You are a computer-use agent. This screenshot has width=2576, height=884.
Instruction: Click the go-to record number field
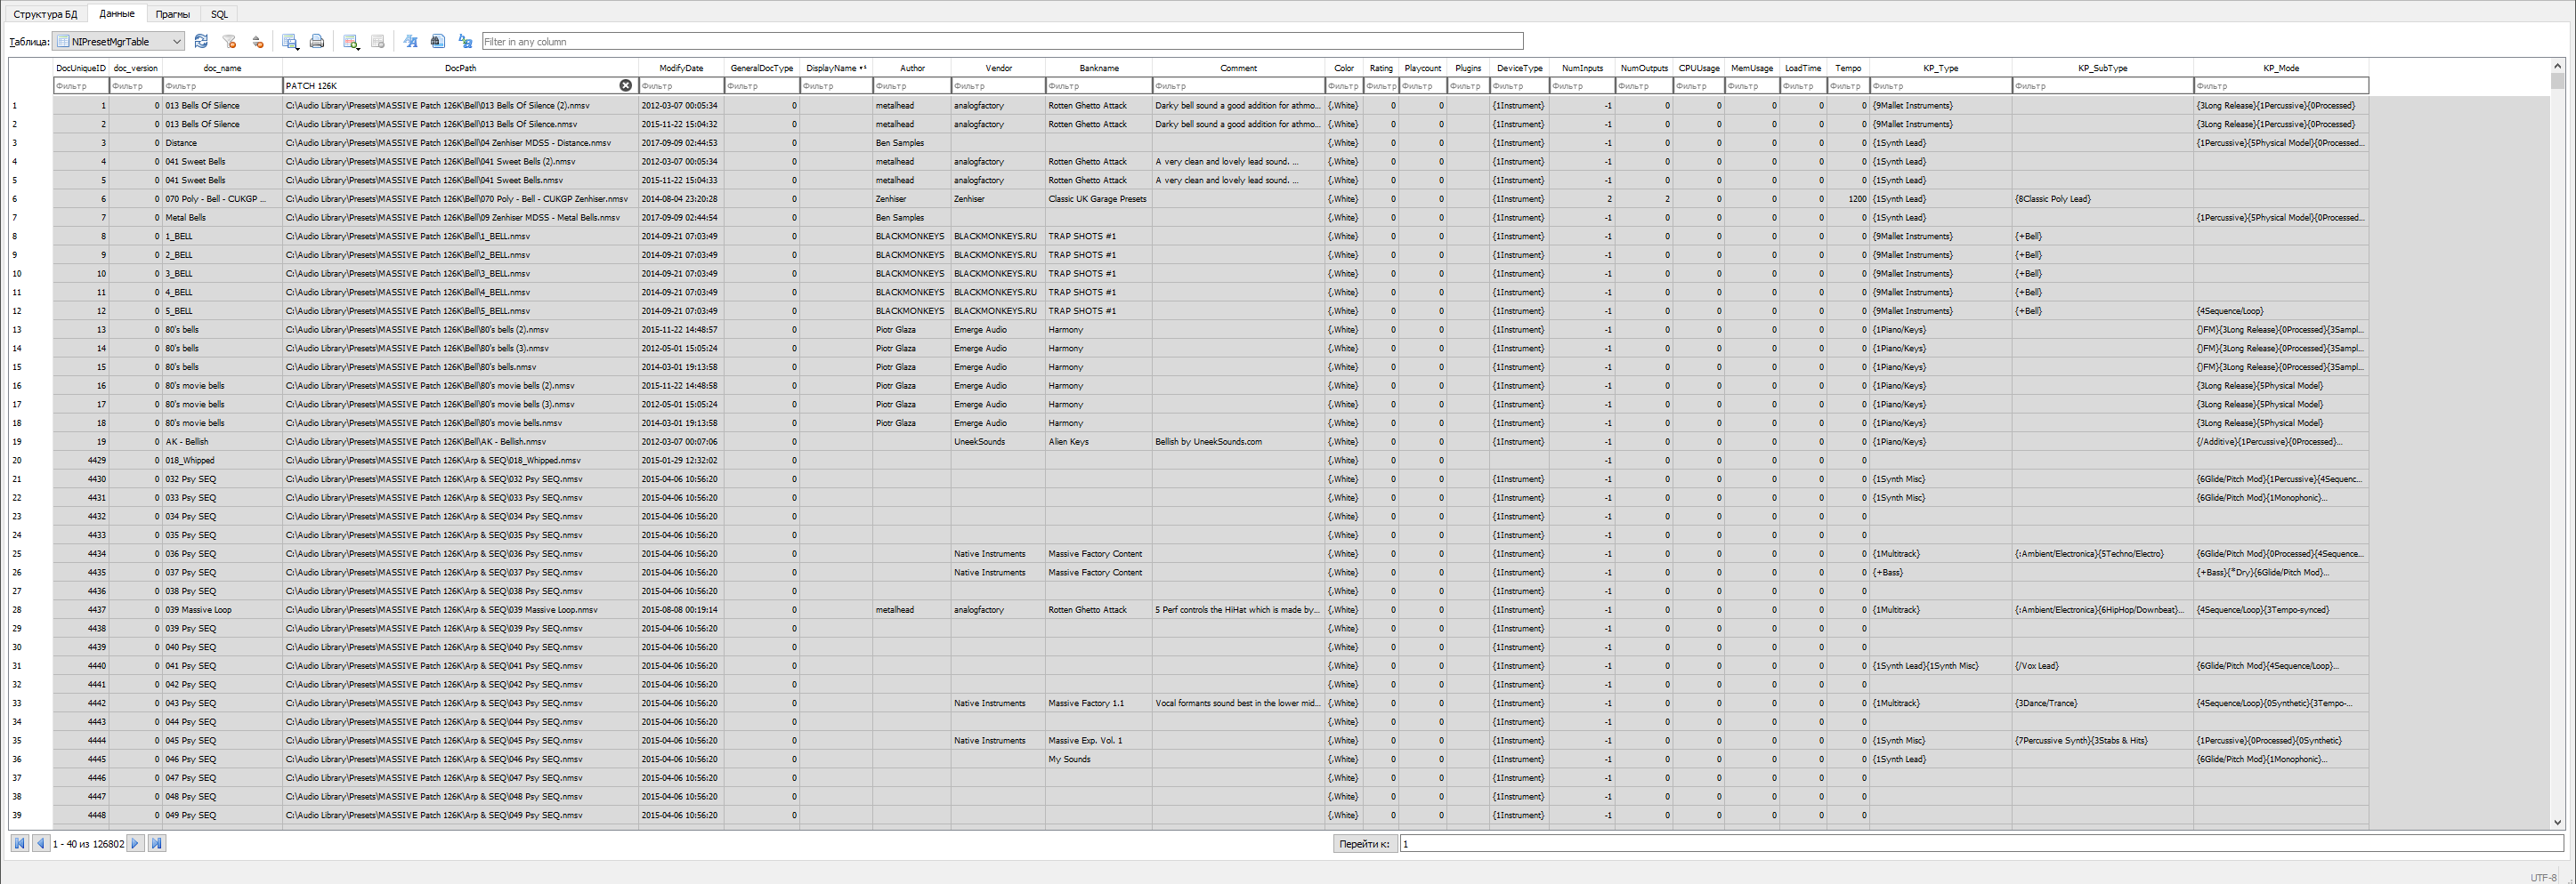pos(1983,844)
